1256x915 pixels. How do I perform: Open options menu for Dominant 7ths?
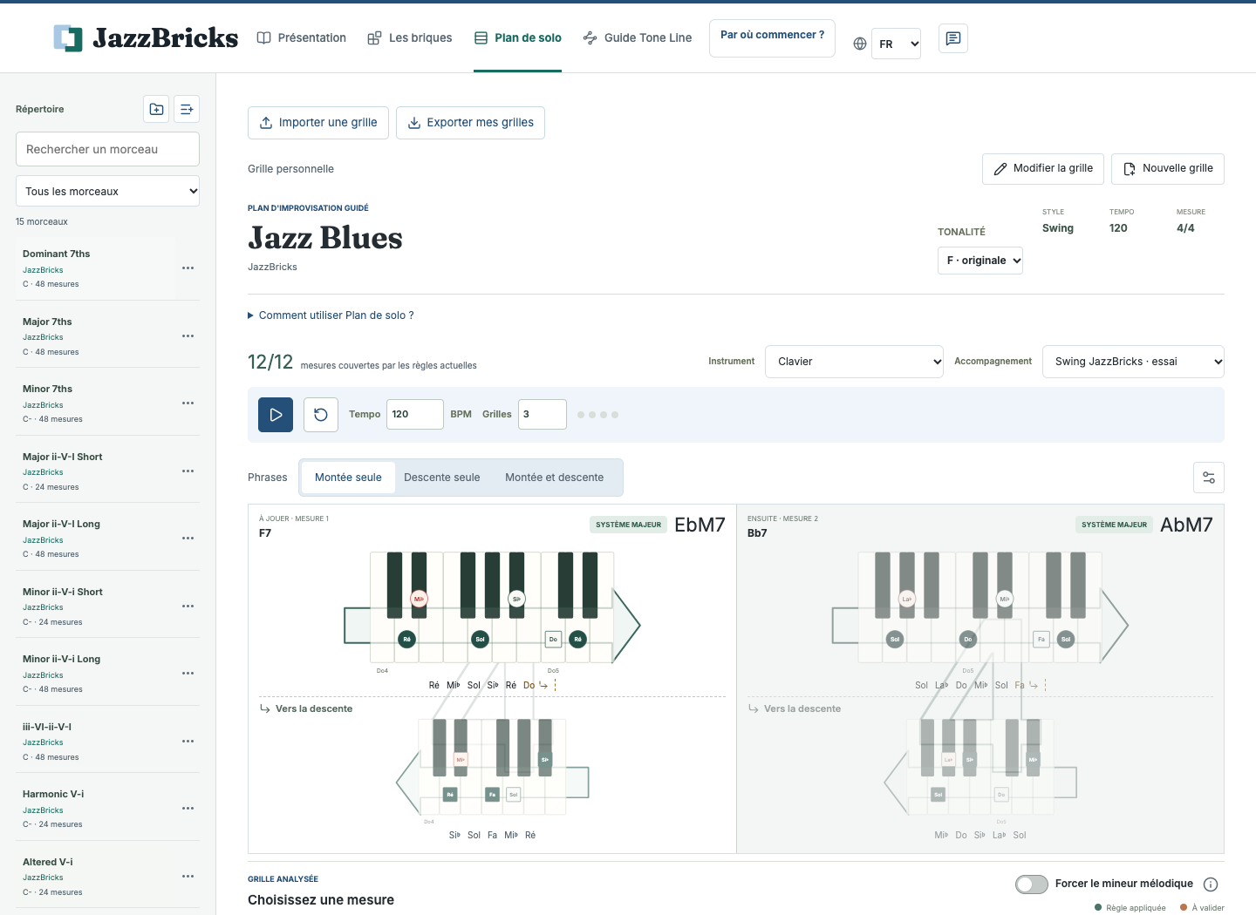[188, 268]
